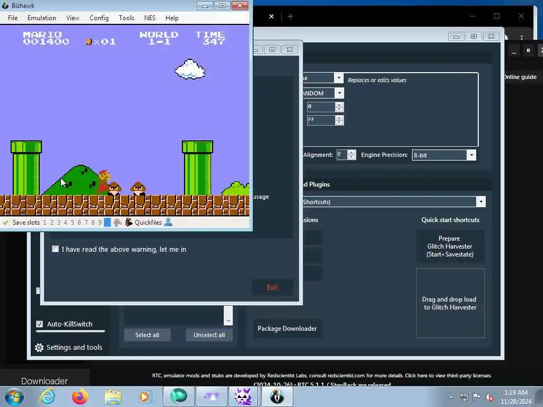Switch to the RTC purple monster taskbar icon
The image size is (543, 407).
tap(243, 396)
